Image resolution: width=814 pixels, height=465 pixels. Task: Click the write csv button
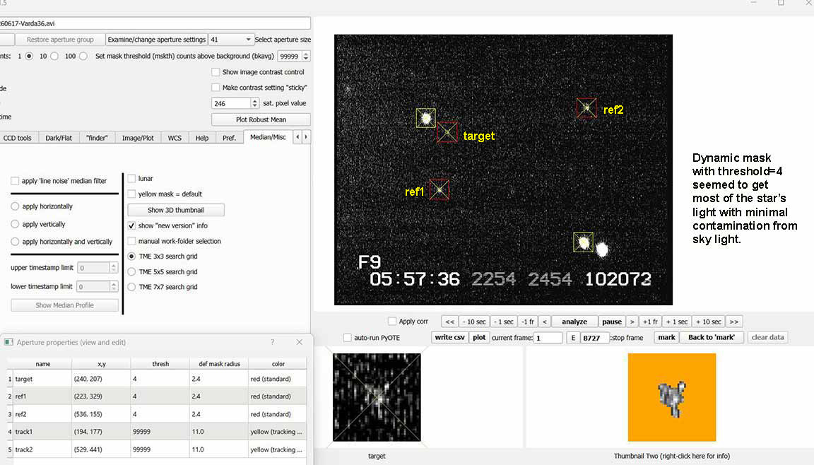pos(449,337)
